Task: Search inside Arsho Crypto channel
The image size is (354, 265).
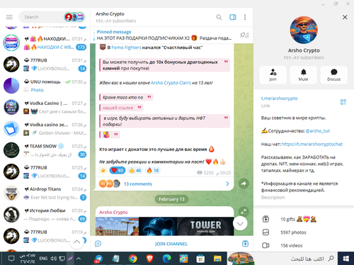Action: (x=219, y=17)
